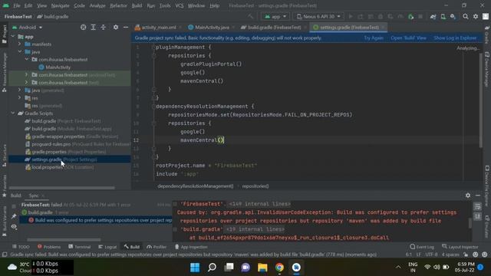Screen dimensions: 491x276
Task: Switch to build.gradle (FirebaseTest) editor tab
Action: (274, 28)
